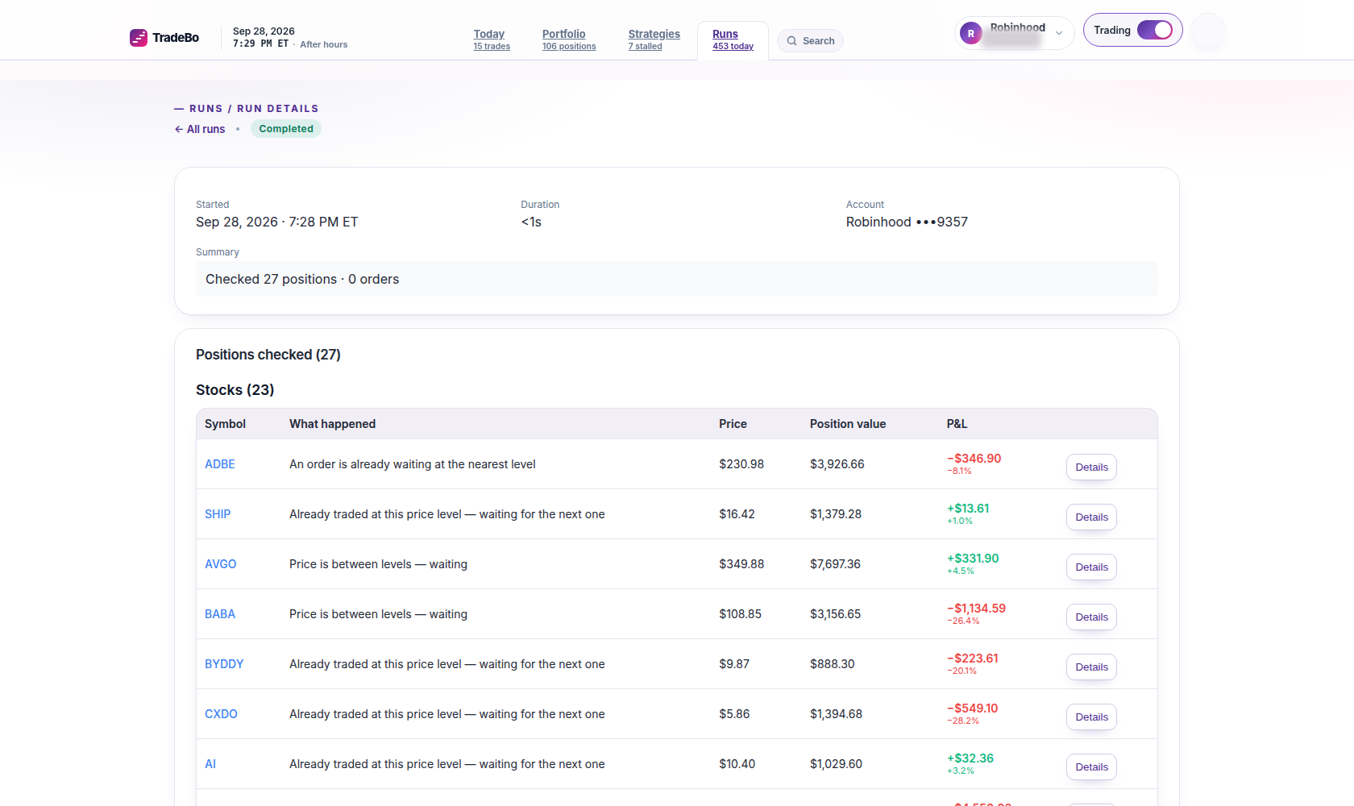Viewport: 1354px width, 806px height.
Task: View Details for the ADBE row
Action: click(x=1091, y=467)
